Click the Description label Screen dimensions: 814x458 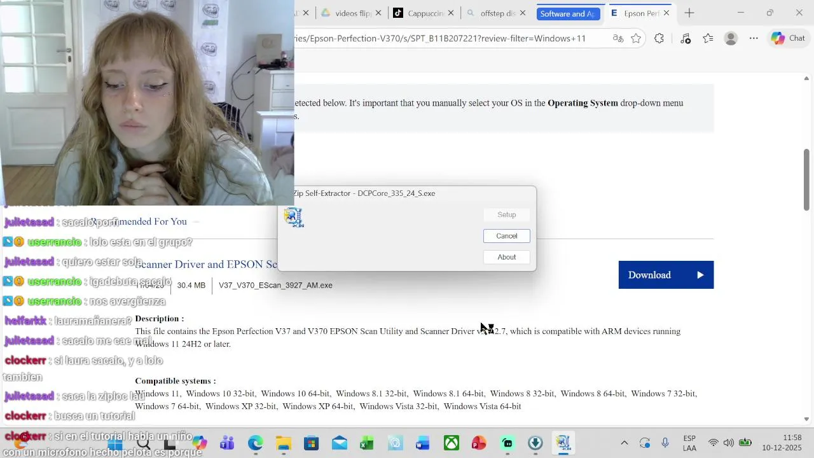click(x=160, y=319)
